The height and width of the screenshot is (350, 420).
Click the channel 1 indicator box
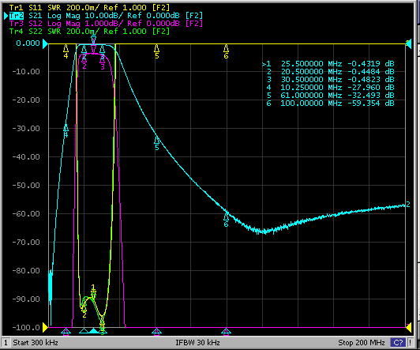pos(6,343)
